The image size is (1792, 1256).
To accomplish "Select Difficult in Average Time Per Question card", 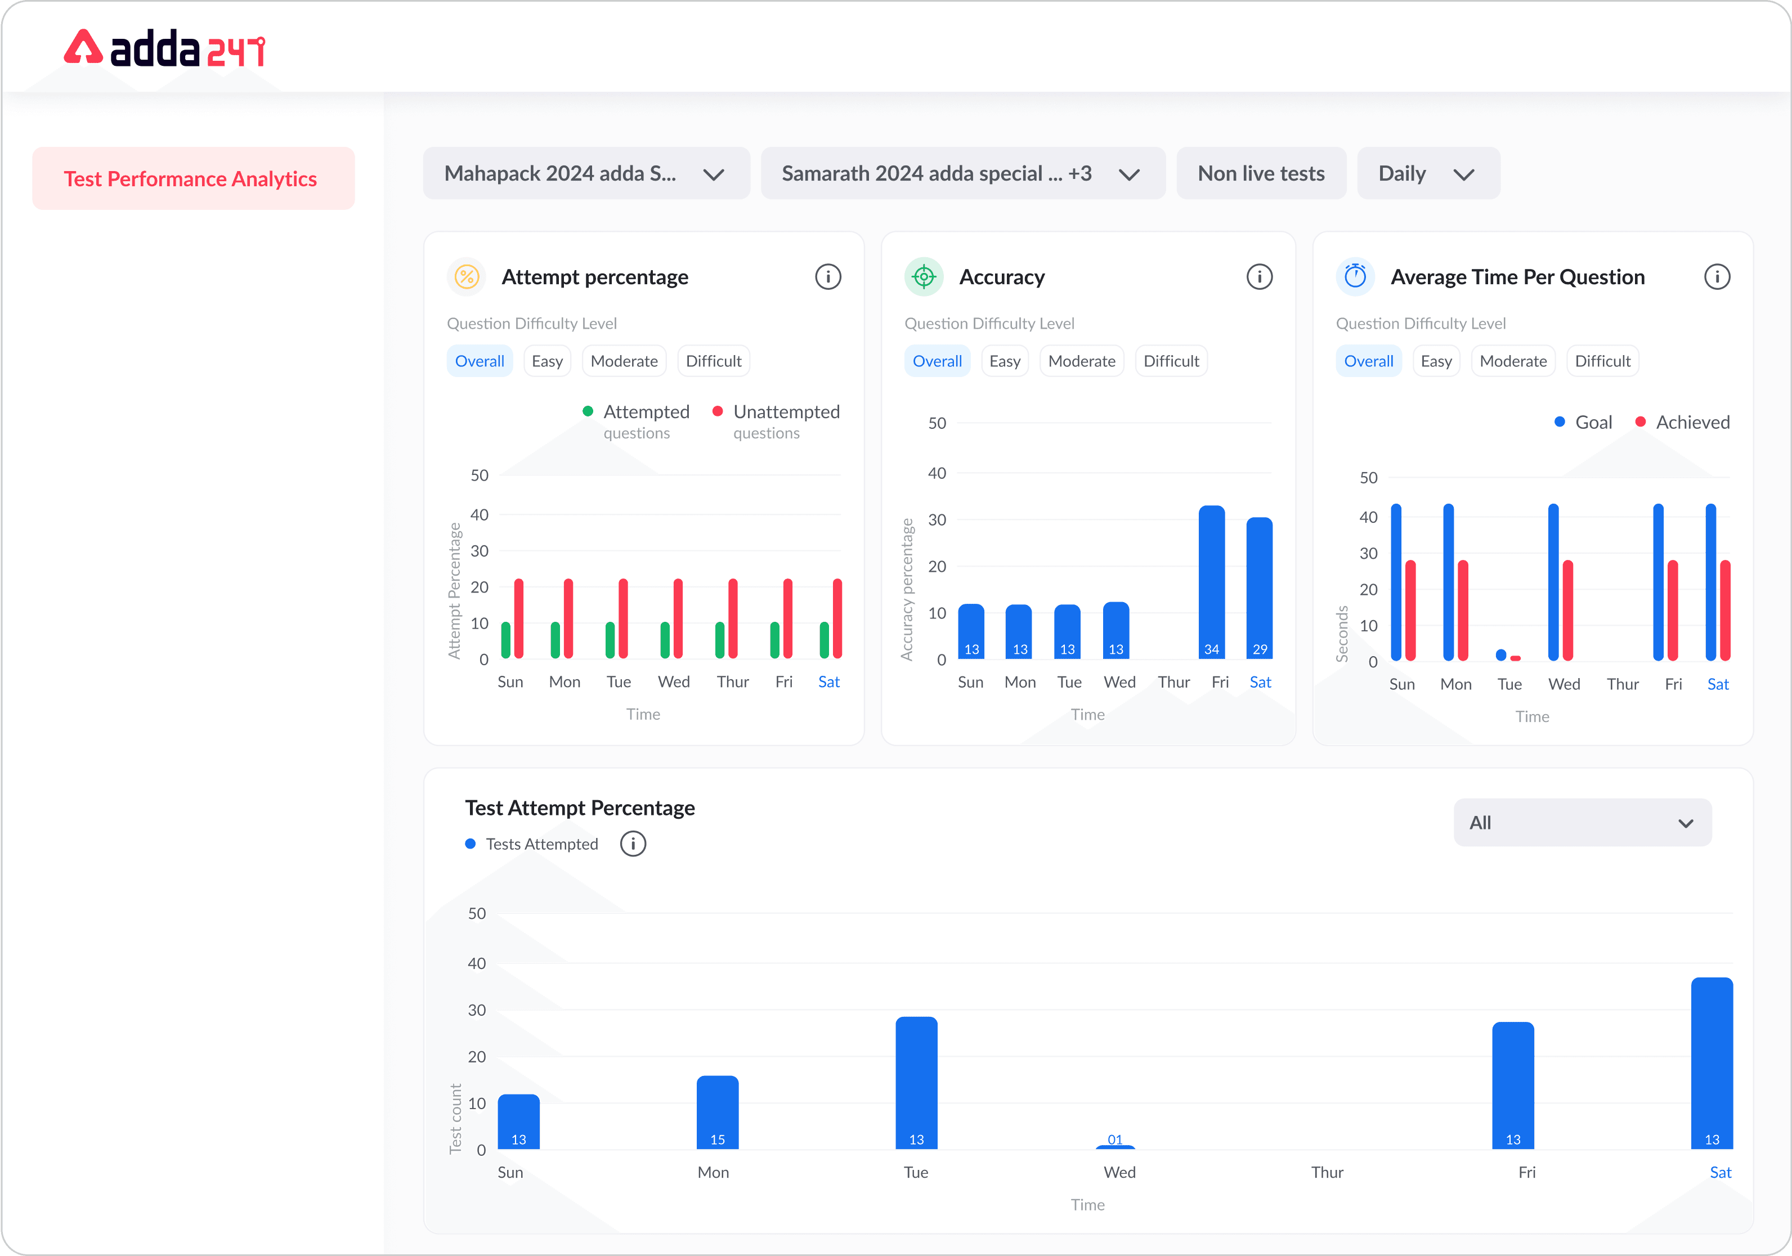I will (x=1602, y=361).
